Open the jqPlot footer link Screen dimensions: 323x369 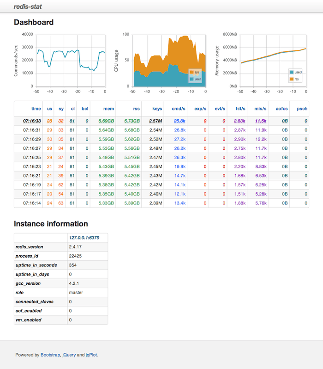91,355
